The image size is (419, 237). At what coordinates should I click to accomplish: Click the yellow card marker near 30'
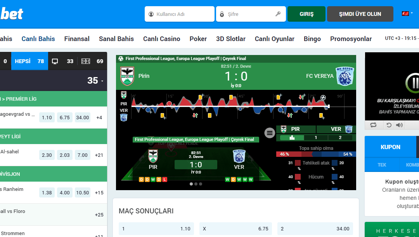[201, 97]
